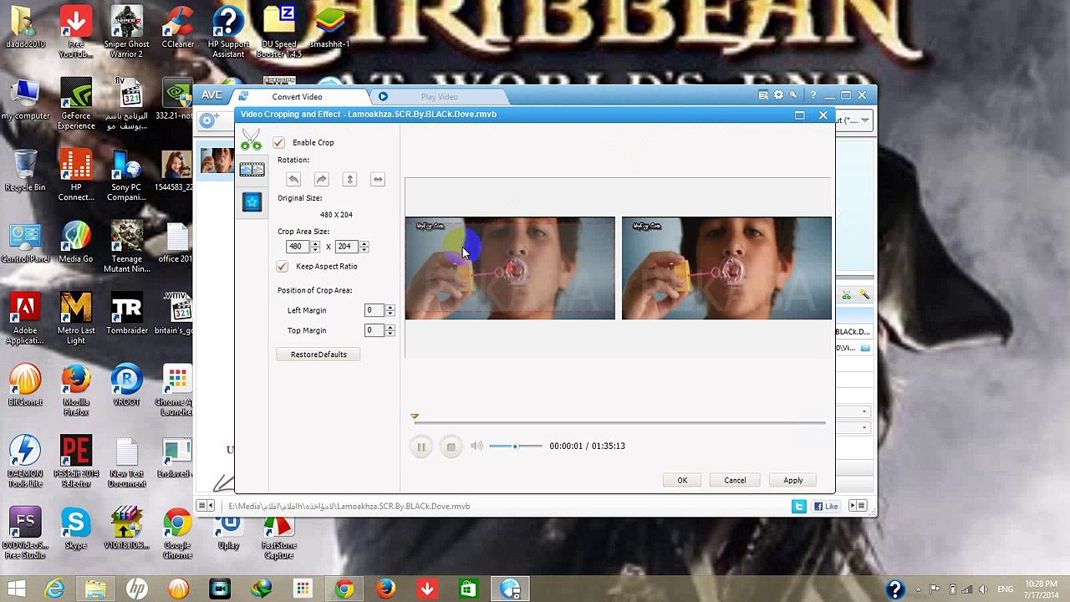Rotate the video left 90 degrees
This screenshot has height=602, width=1070.
(293, 179)
